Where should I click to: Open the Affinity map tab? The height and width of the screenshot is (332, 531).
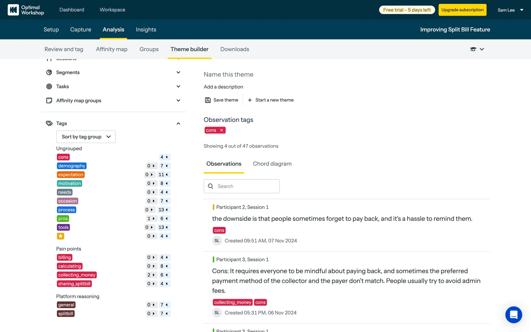pyautogui.click(x=111, y=49)
